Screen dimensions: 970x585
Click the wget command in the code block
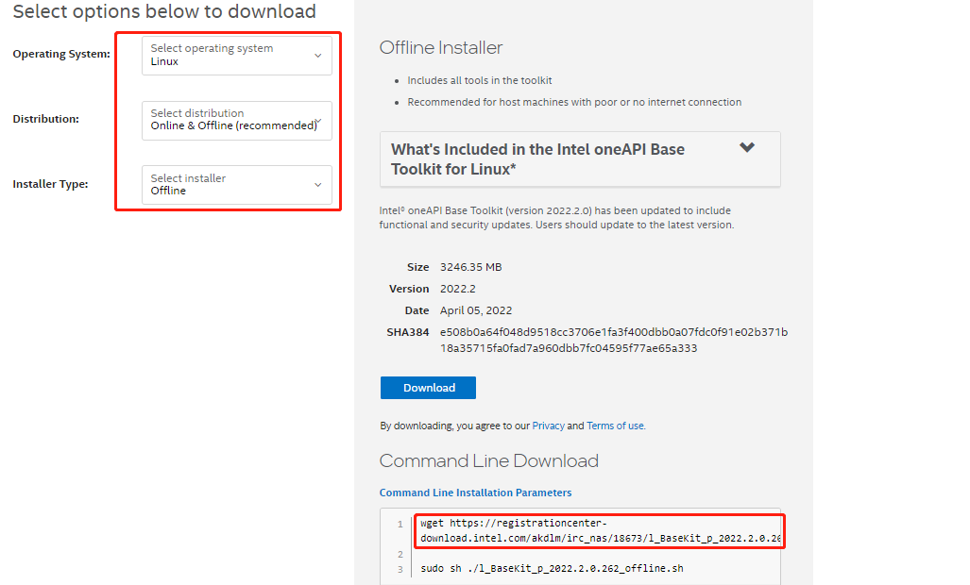coord(601,531)
